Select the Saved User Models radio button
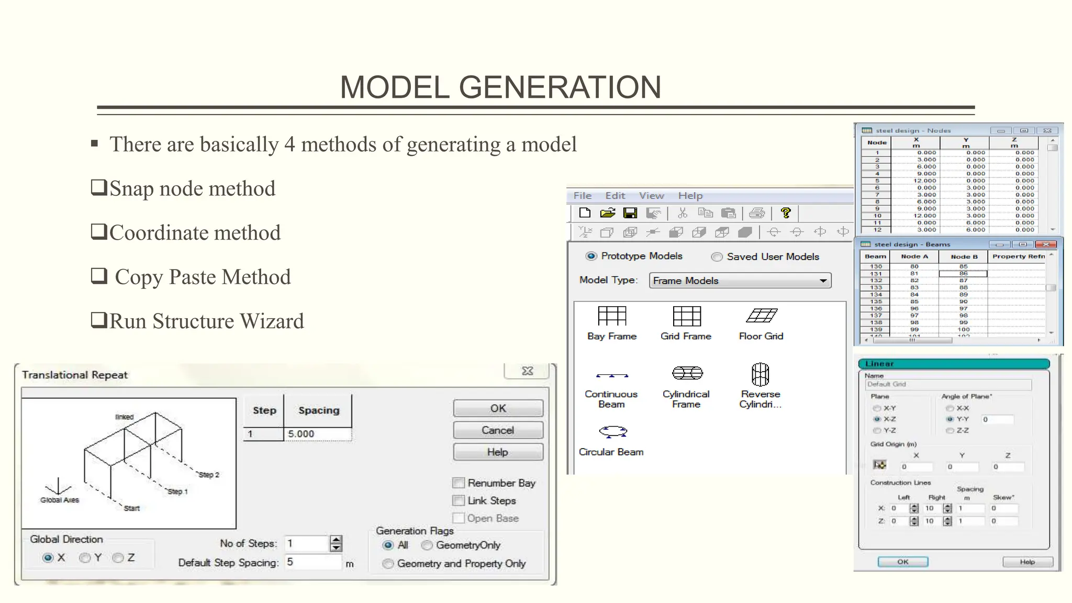This screenshot has height=603, width=1072. pyautogui.click(x=717, y=256)
